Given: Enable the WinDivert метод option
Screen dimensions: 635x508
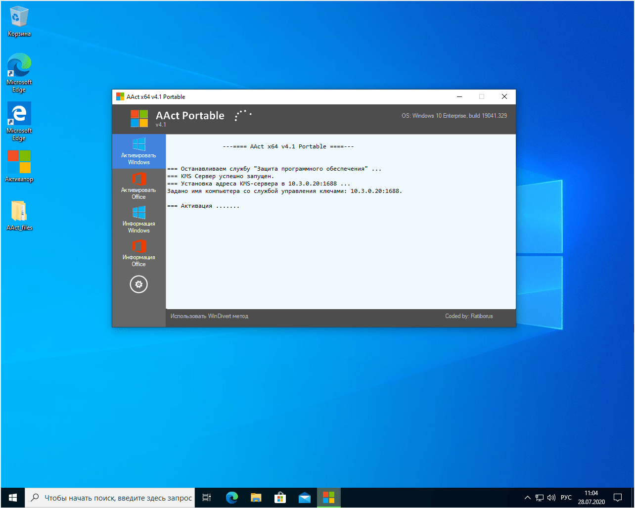Looking at the screenshot, I should coord(209,316).
